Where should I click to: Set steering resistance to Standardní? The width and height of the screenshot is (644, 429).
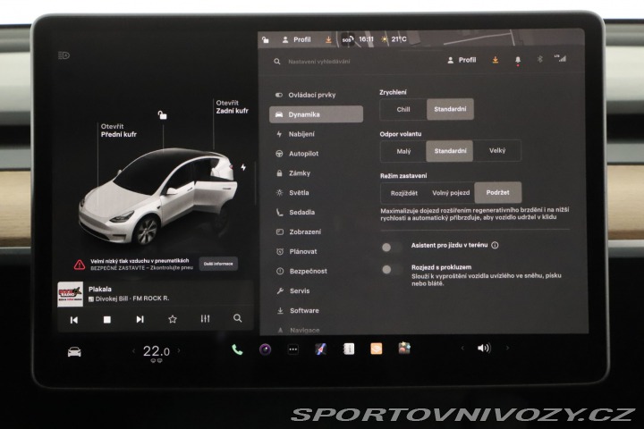tap(450, 151)
